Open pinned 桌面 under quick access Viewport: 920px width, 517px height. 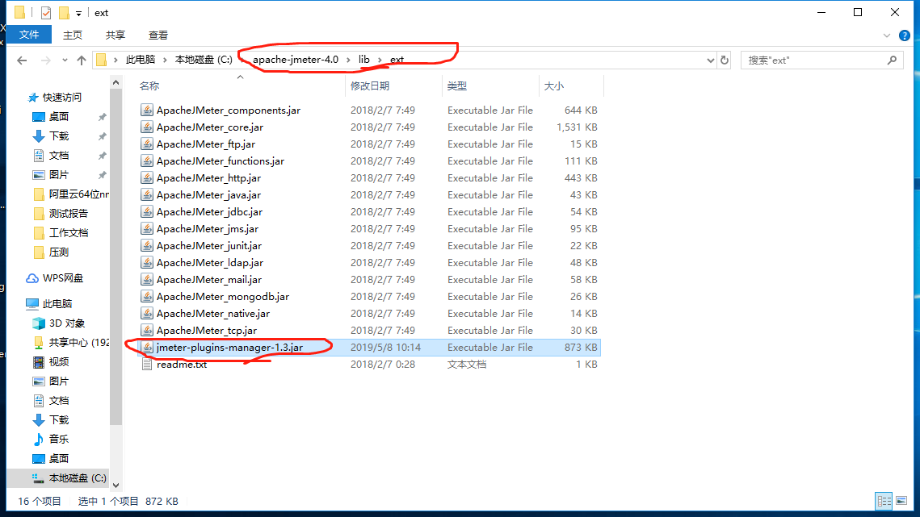point(59,117)
